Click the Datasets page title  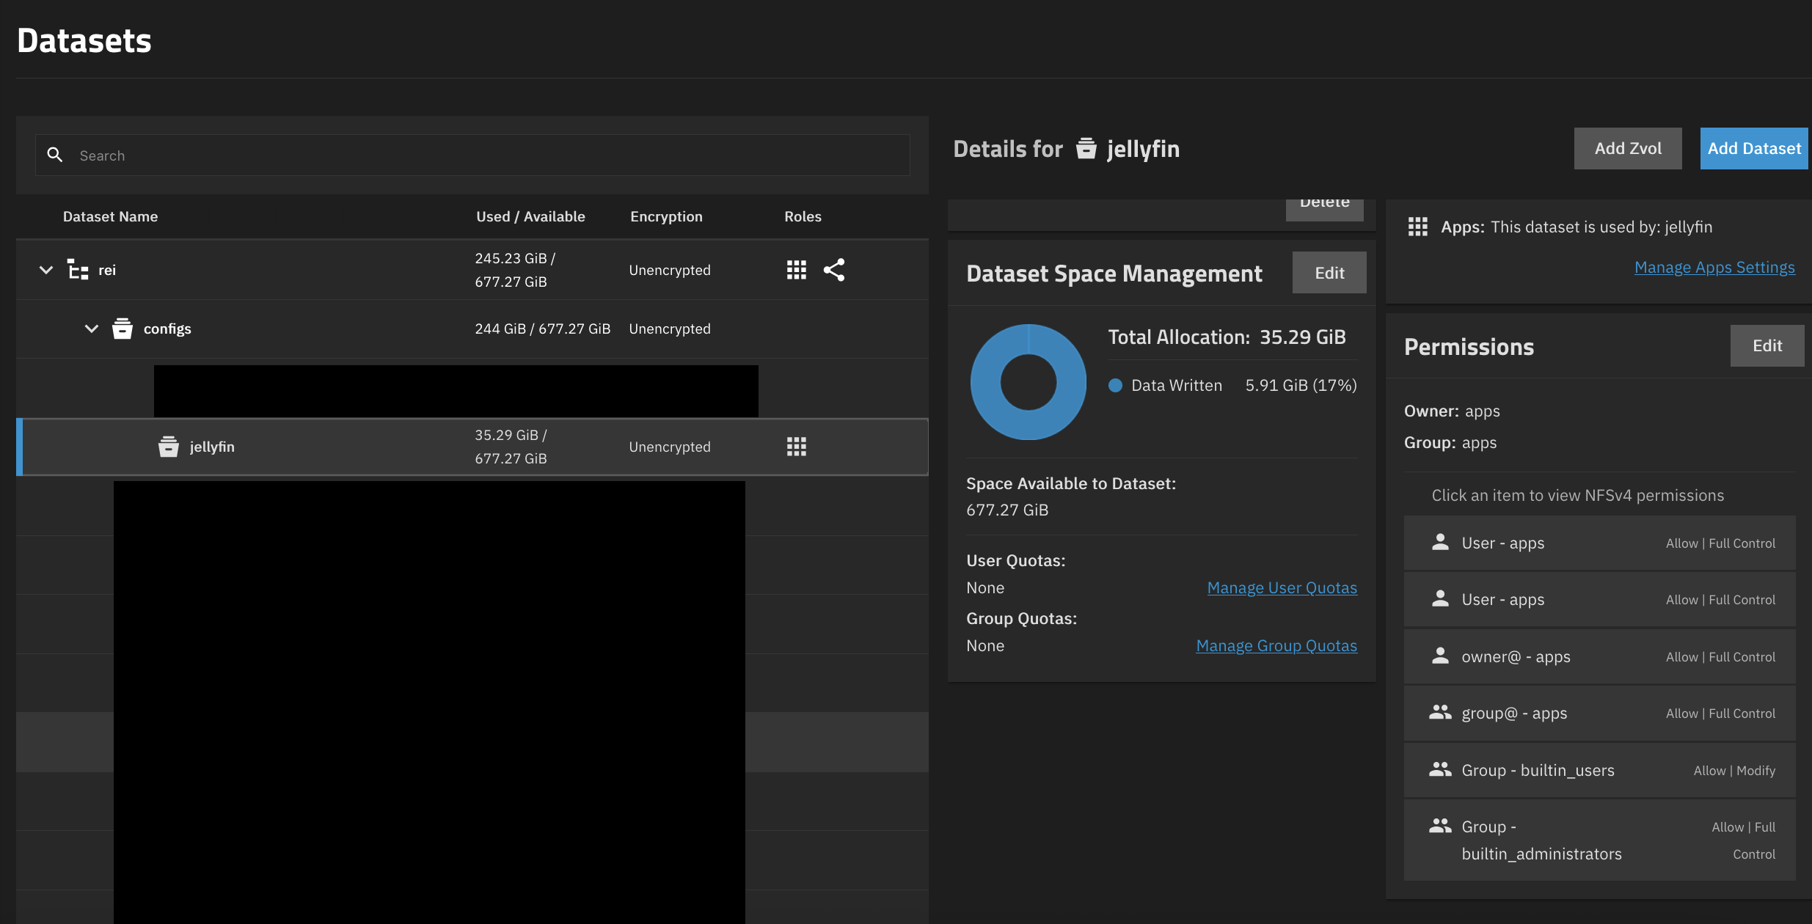[84, 40]
